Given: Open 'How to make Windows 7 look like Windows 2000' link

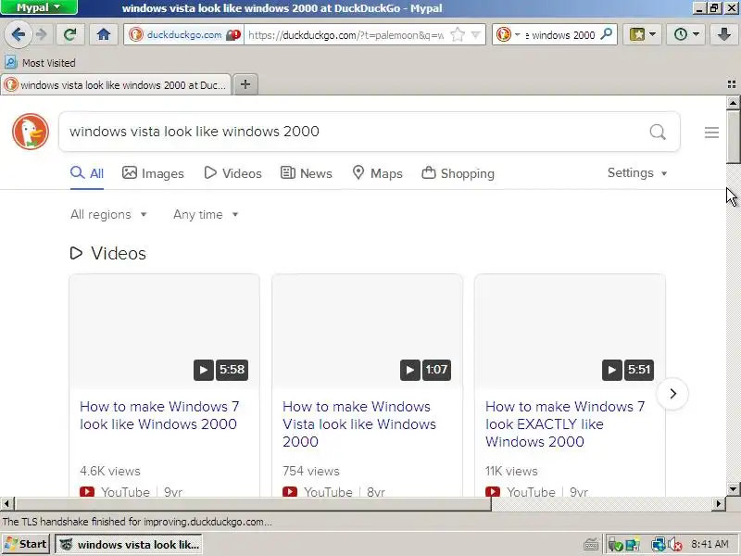Looking at the screenshot, I should (x=159, y=415).
